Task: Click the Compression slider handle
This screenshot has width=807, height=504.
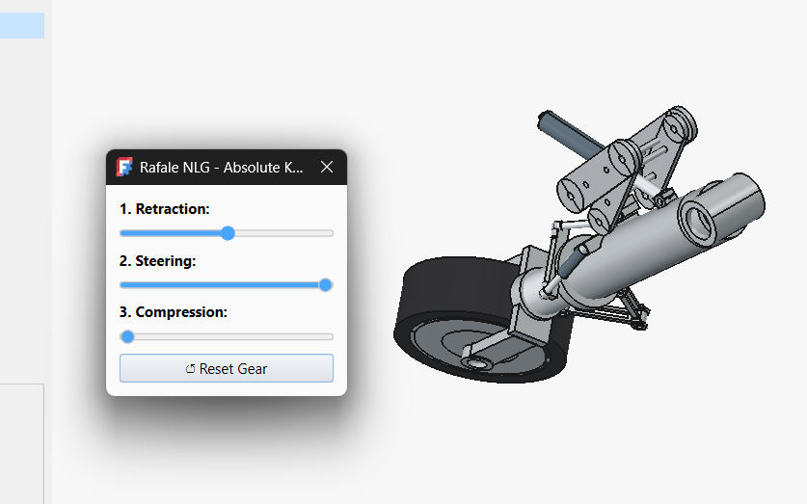Action: [127, 337]
